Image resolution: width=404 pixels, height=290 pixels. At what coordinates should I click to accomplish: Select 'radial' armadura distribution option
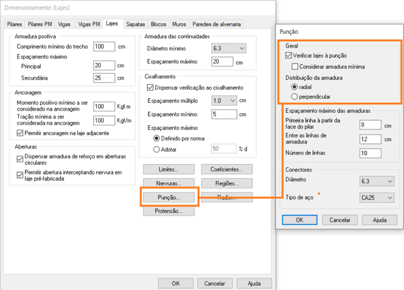295,87
